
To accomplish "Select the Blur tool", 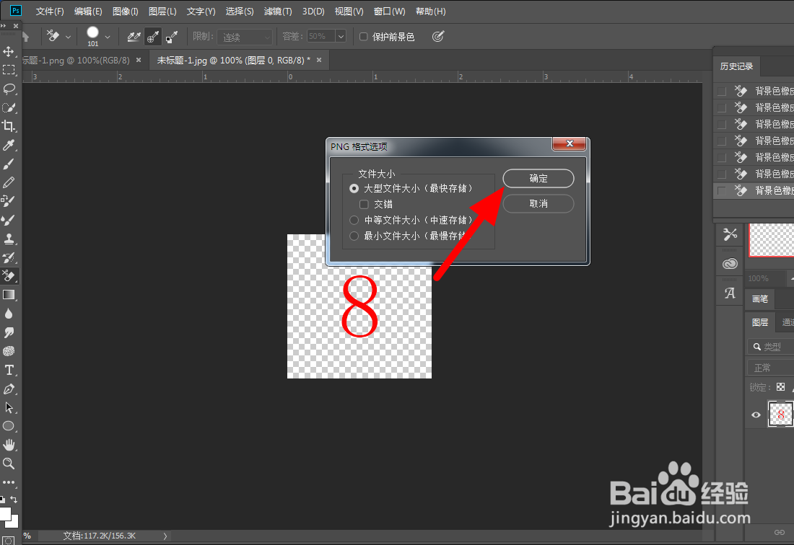I will pyautogui.click(x=9, y=314).
